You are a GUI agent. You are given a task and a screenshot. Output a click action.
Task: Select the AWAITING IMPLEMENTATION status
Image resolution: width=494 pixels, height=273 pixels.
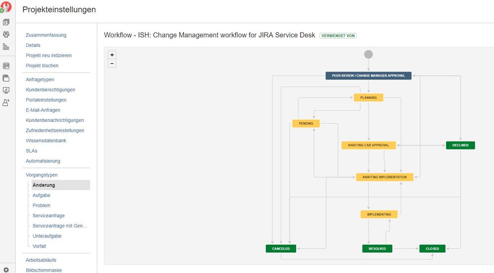(x=384, y=177)
